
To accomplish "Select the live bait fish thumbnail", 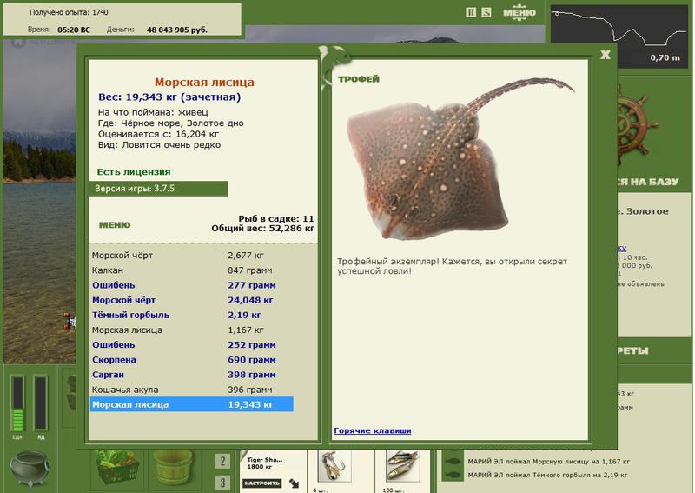I will (x=402, y=466).
